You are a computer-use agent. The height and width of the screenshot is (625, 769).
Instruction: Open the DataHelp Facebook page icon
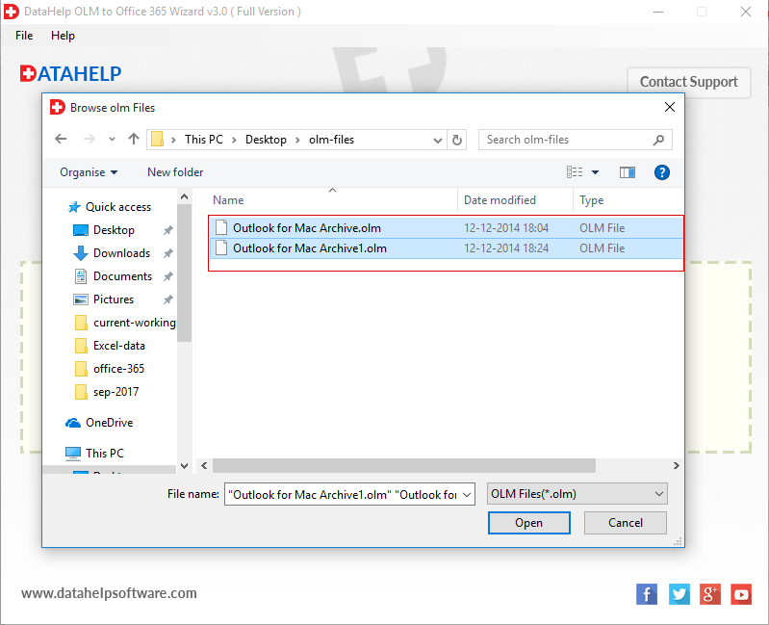tap(647, 594)
